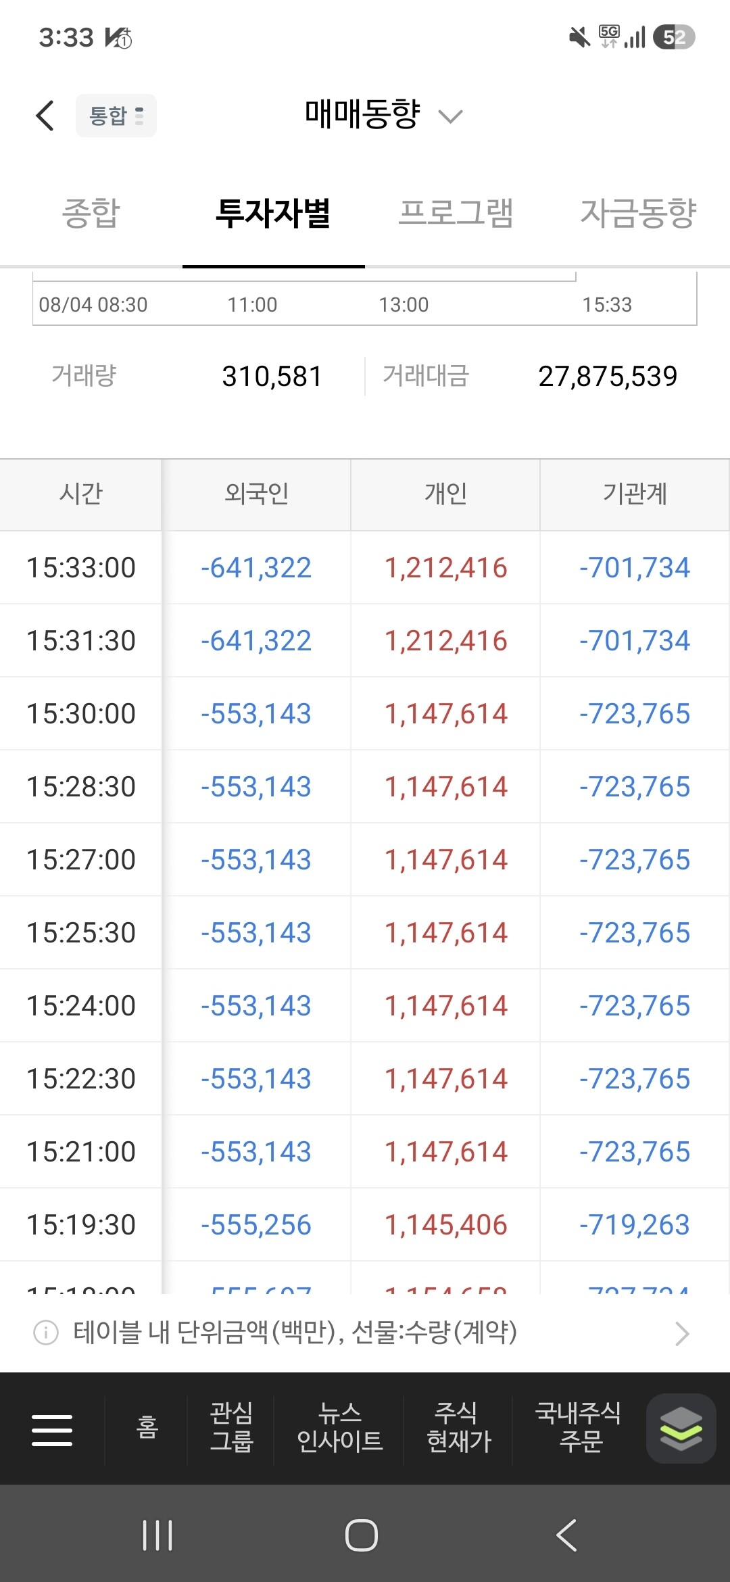Open the 5G signal status icon
The image size is (730, 1582).
[x=609, y=37]
